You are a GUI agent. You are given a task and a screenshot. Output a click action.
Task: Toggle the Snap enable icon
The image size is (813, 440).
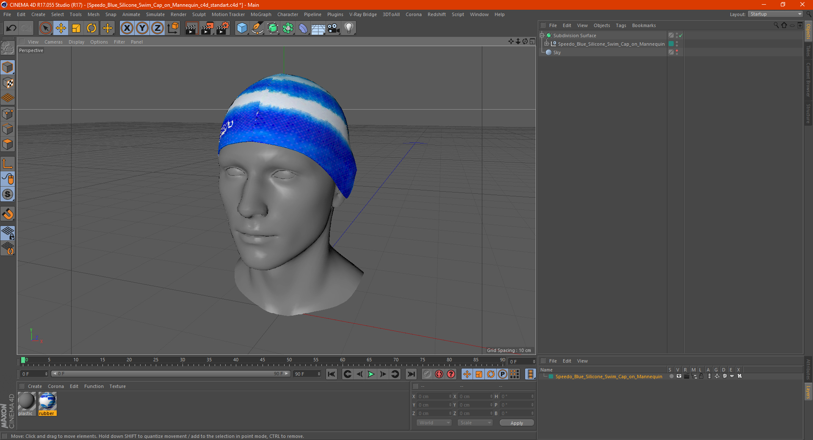tap(8, 195)
